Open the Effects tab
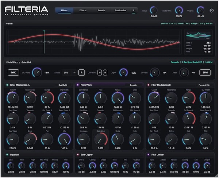 click(83, 11)
